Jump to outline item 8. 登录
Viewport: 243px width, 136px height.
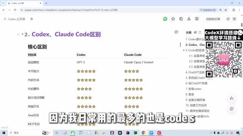[x=190, y=94]
